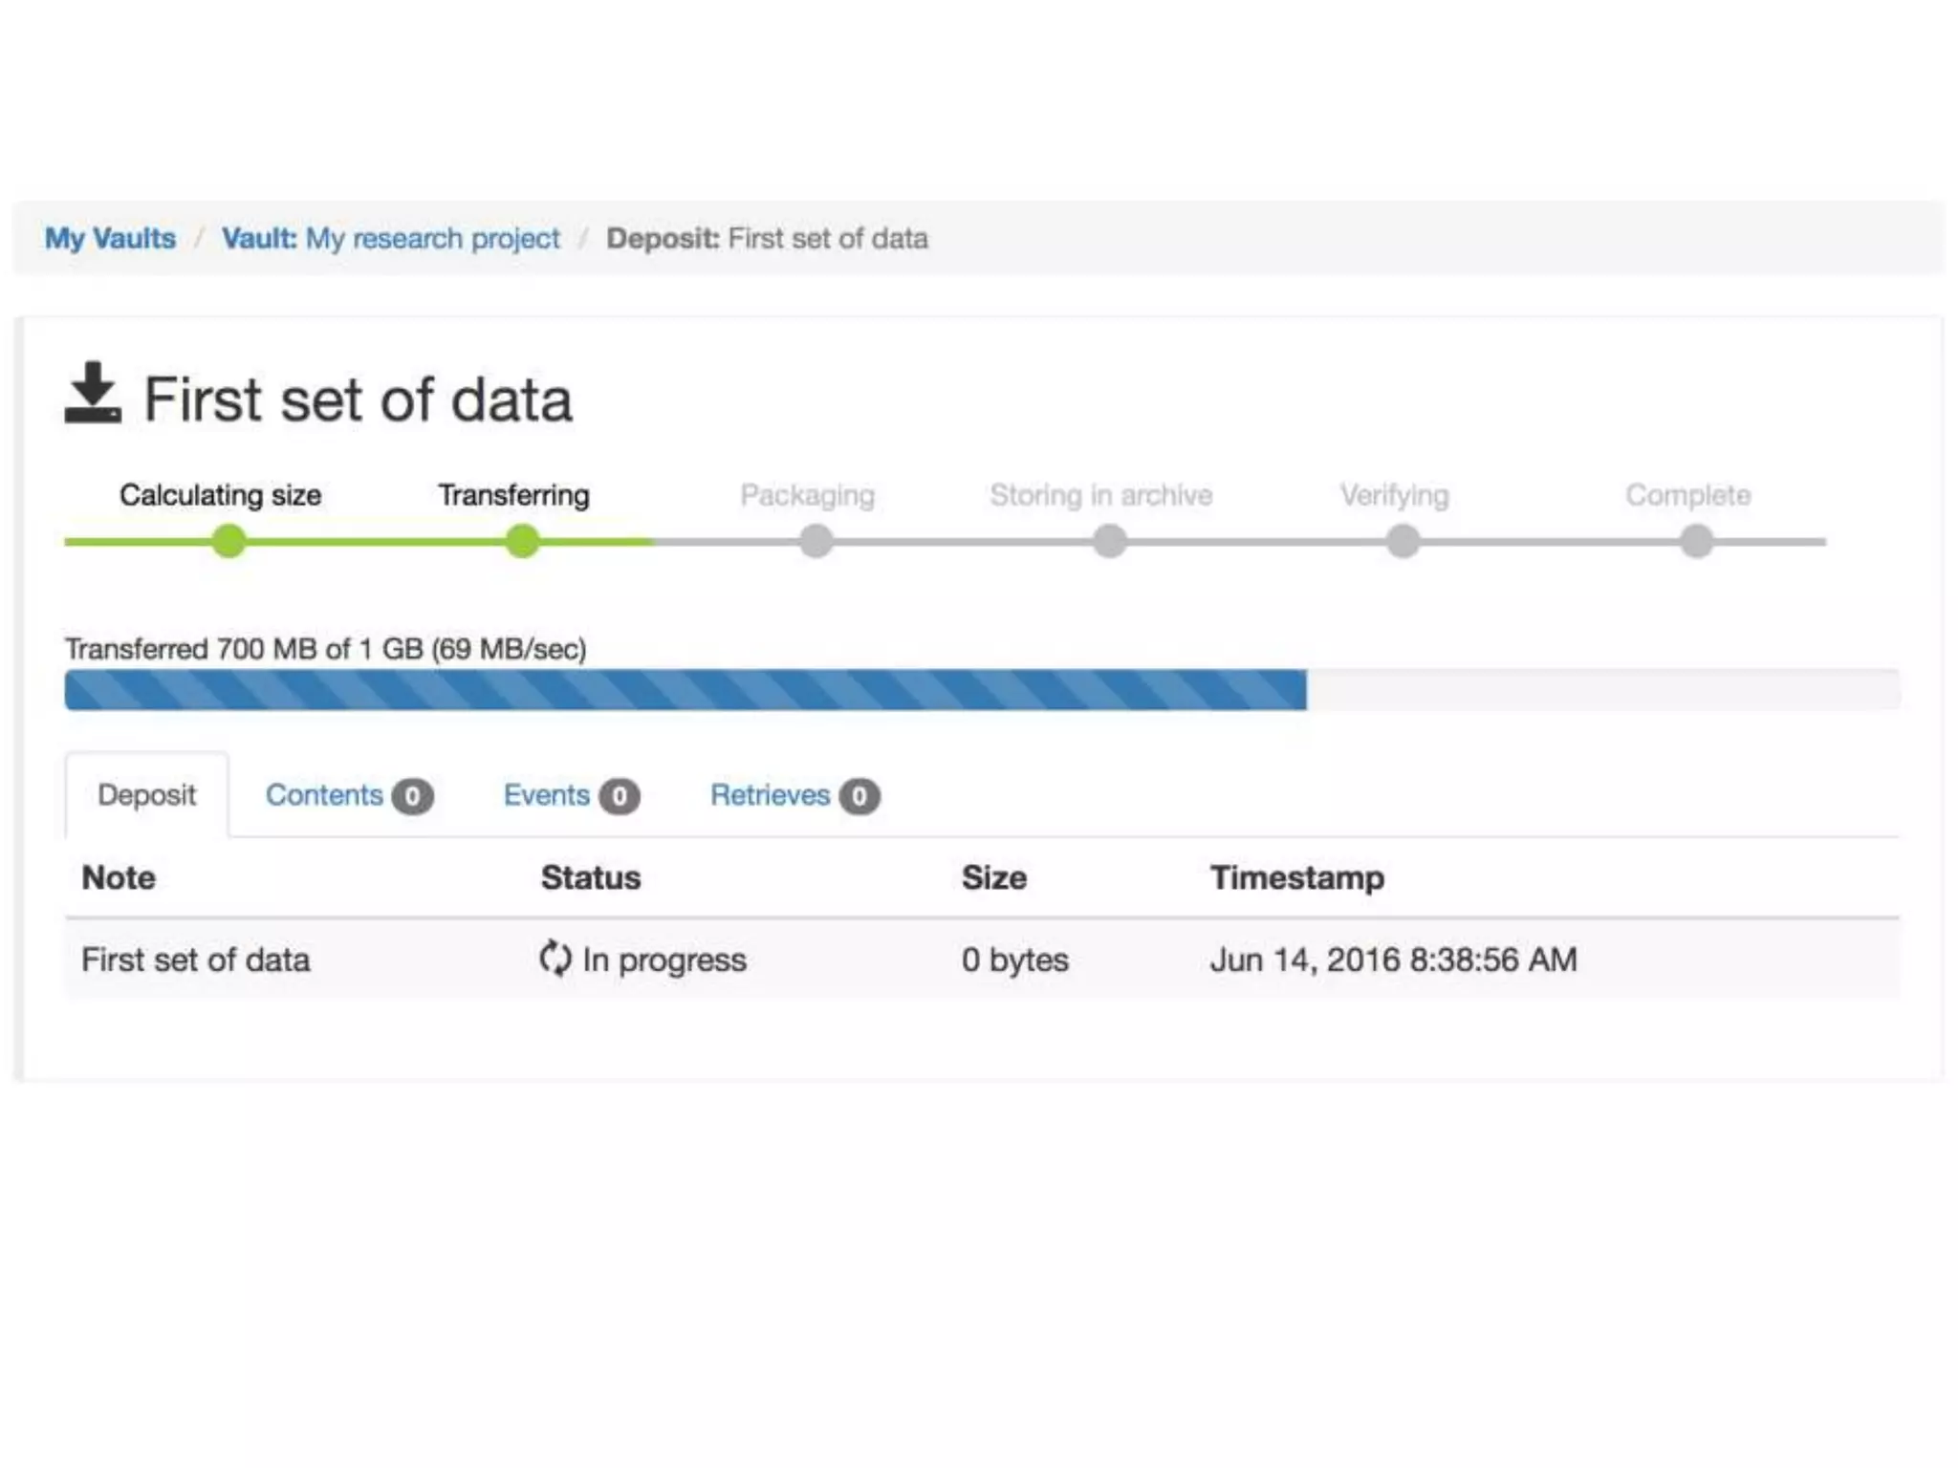The width and height of the screenshot is (1958, 1468).
Task: Click the Storing in archive step dot
Action: (1109, 542)
